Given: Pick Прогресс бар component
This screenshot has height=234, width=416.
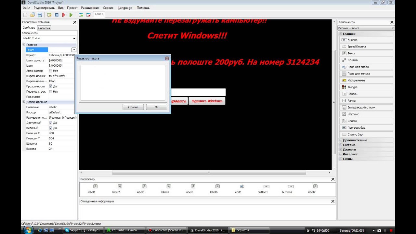Looking at the screenshot, I should [366, 128].
